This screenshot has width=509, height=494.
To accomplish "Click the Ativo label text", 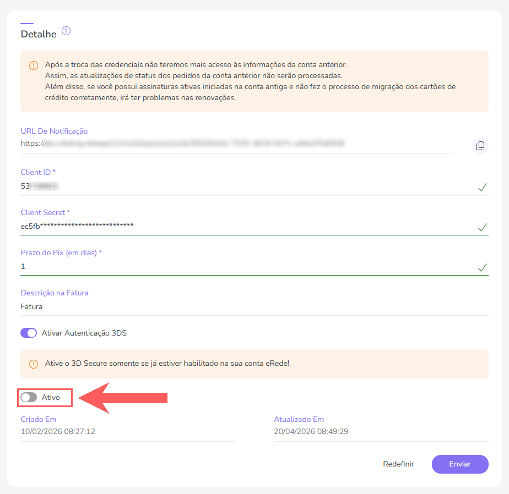I will click(51, 397).
